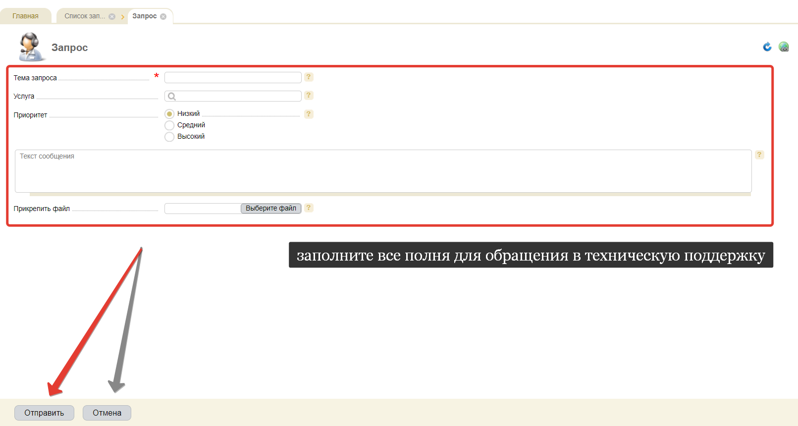
Task: Click the support operator headset icon
Action: pos(31,47)
